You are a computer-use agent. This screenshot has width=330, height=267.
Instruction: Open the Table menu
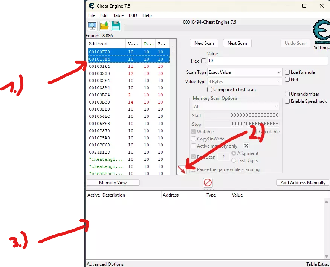[x=118, y=15]
